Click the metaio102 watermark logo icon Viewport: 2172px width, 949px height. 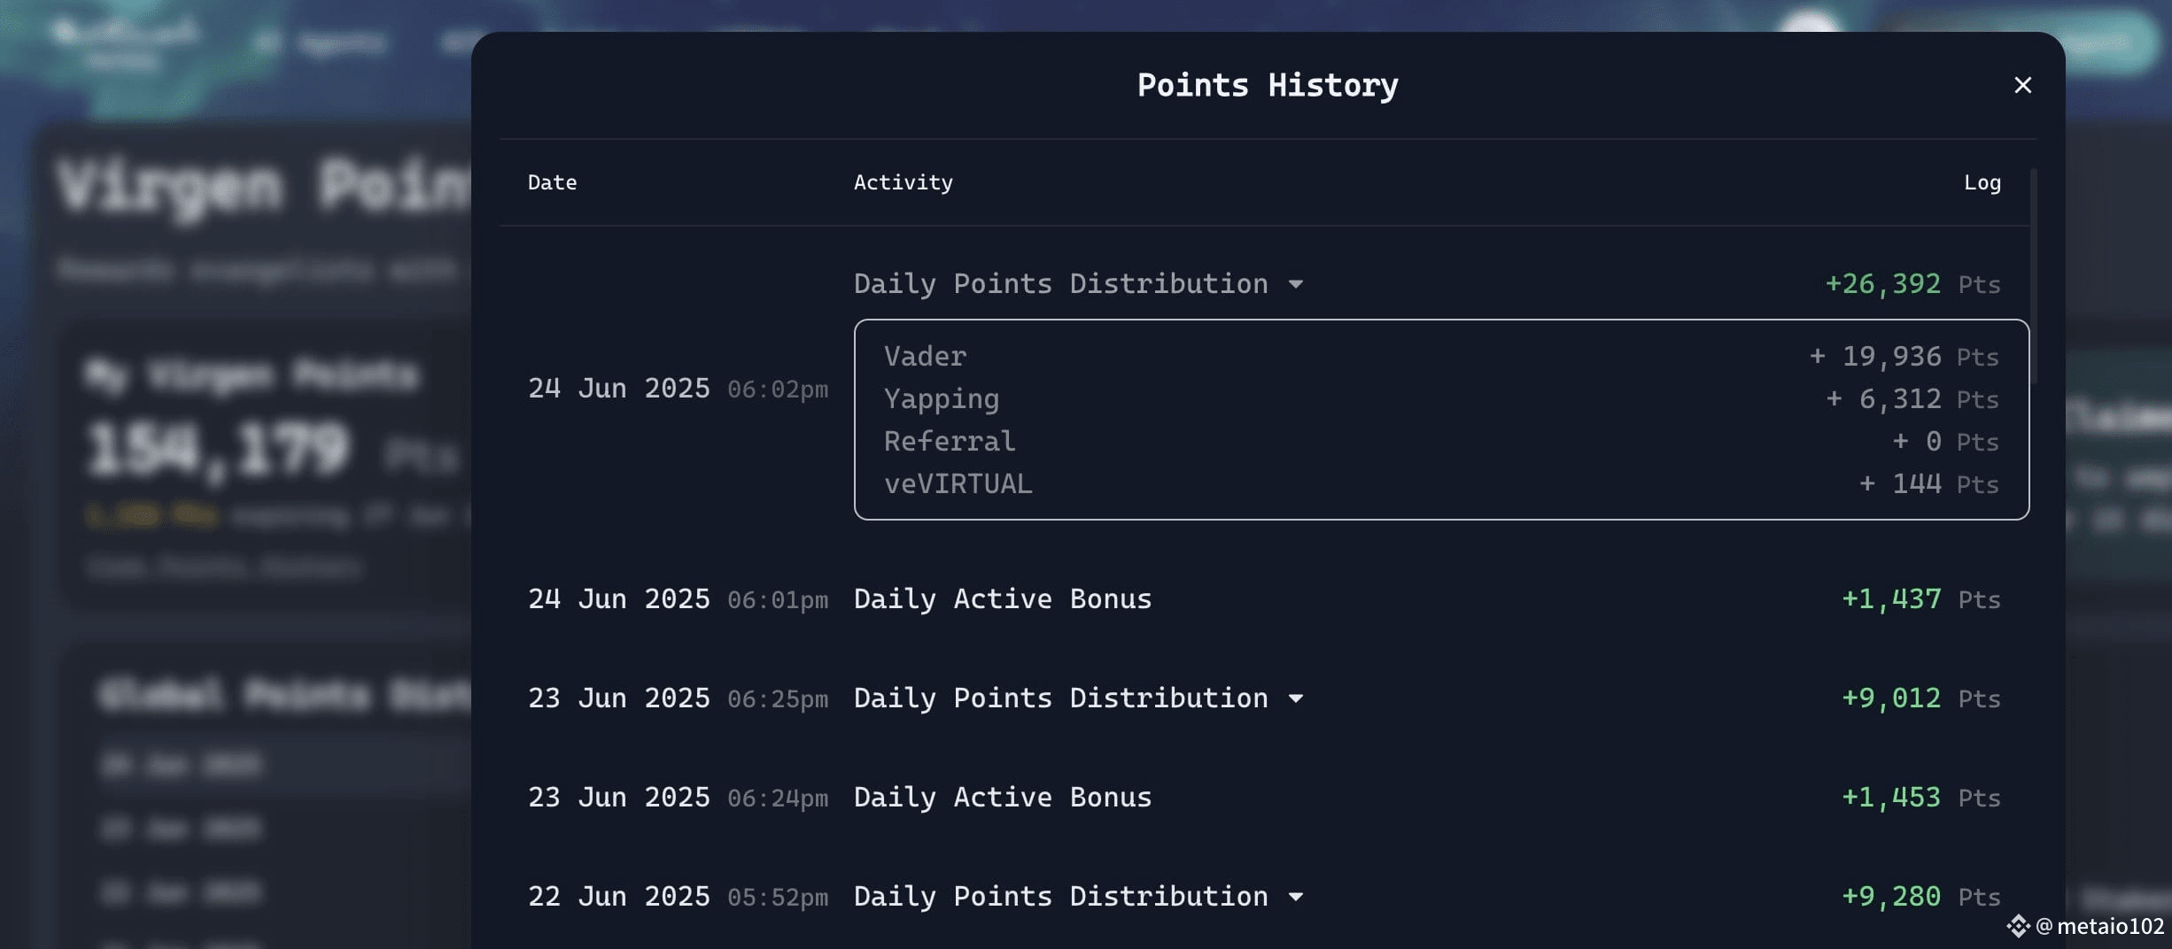[2017, 926]
